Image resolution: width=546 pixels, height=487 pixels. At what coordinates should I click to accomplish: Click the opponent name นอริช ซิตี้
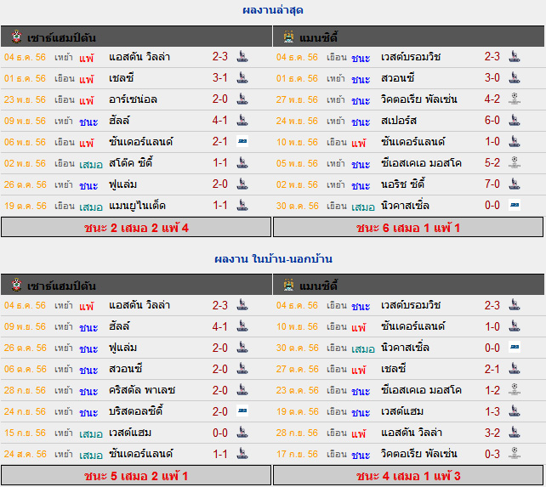click(x=403, y=184)
